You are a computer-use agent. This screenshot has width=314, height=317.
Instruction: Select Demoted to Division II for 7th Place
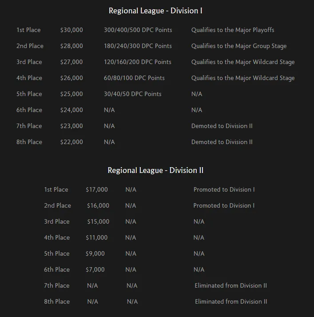coord(222,126)
